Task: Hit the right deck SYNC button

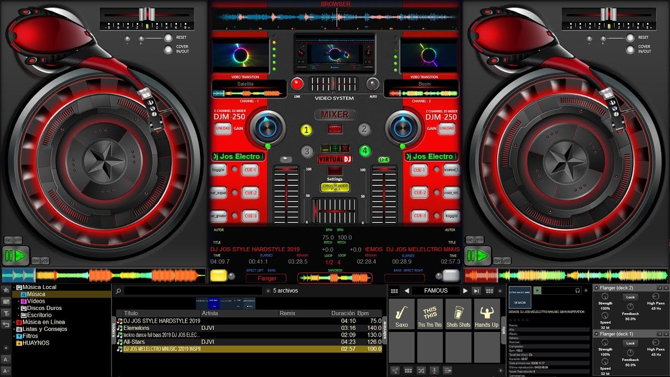Action: pyautogui.click(x=502, y=260)
